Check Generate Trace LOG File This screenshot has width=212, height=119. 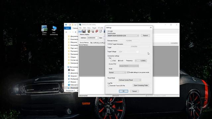109,86
